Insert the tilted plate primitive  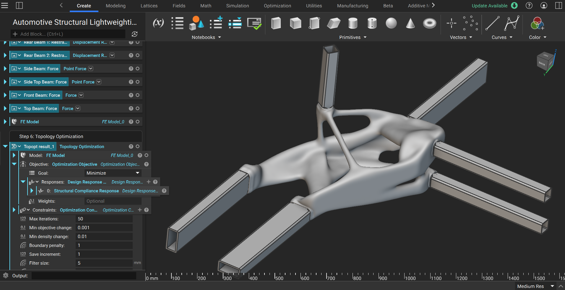[334, 23]
